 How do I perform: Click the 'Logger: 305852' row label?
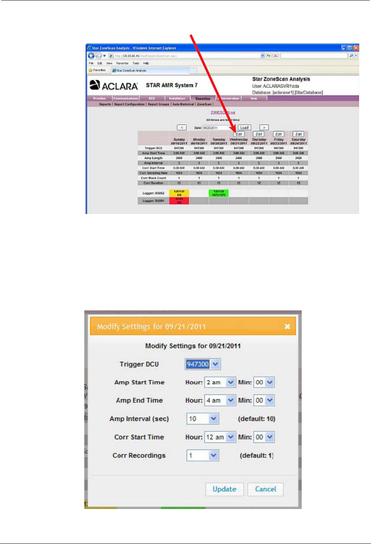[154, 193]
